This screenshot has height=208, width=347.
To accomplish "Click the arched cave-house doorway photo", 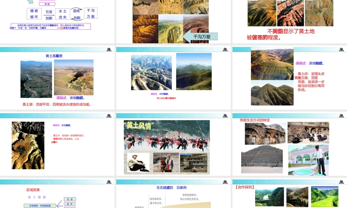I will (265, 134).
